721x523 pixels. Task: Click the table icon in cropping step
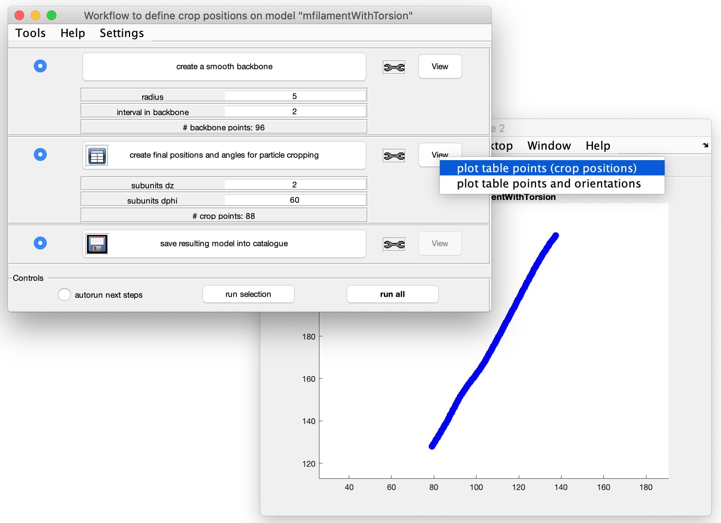tap(97, 156)
